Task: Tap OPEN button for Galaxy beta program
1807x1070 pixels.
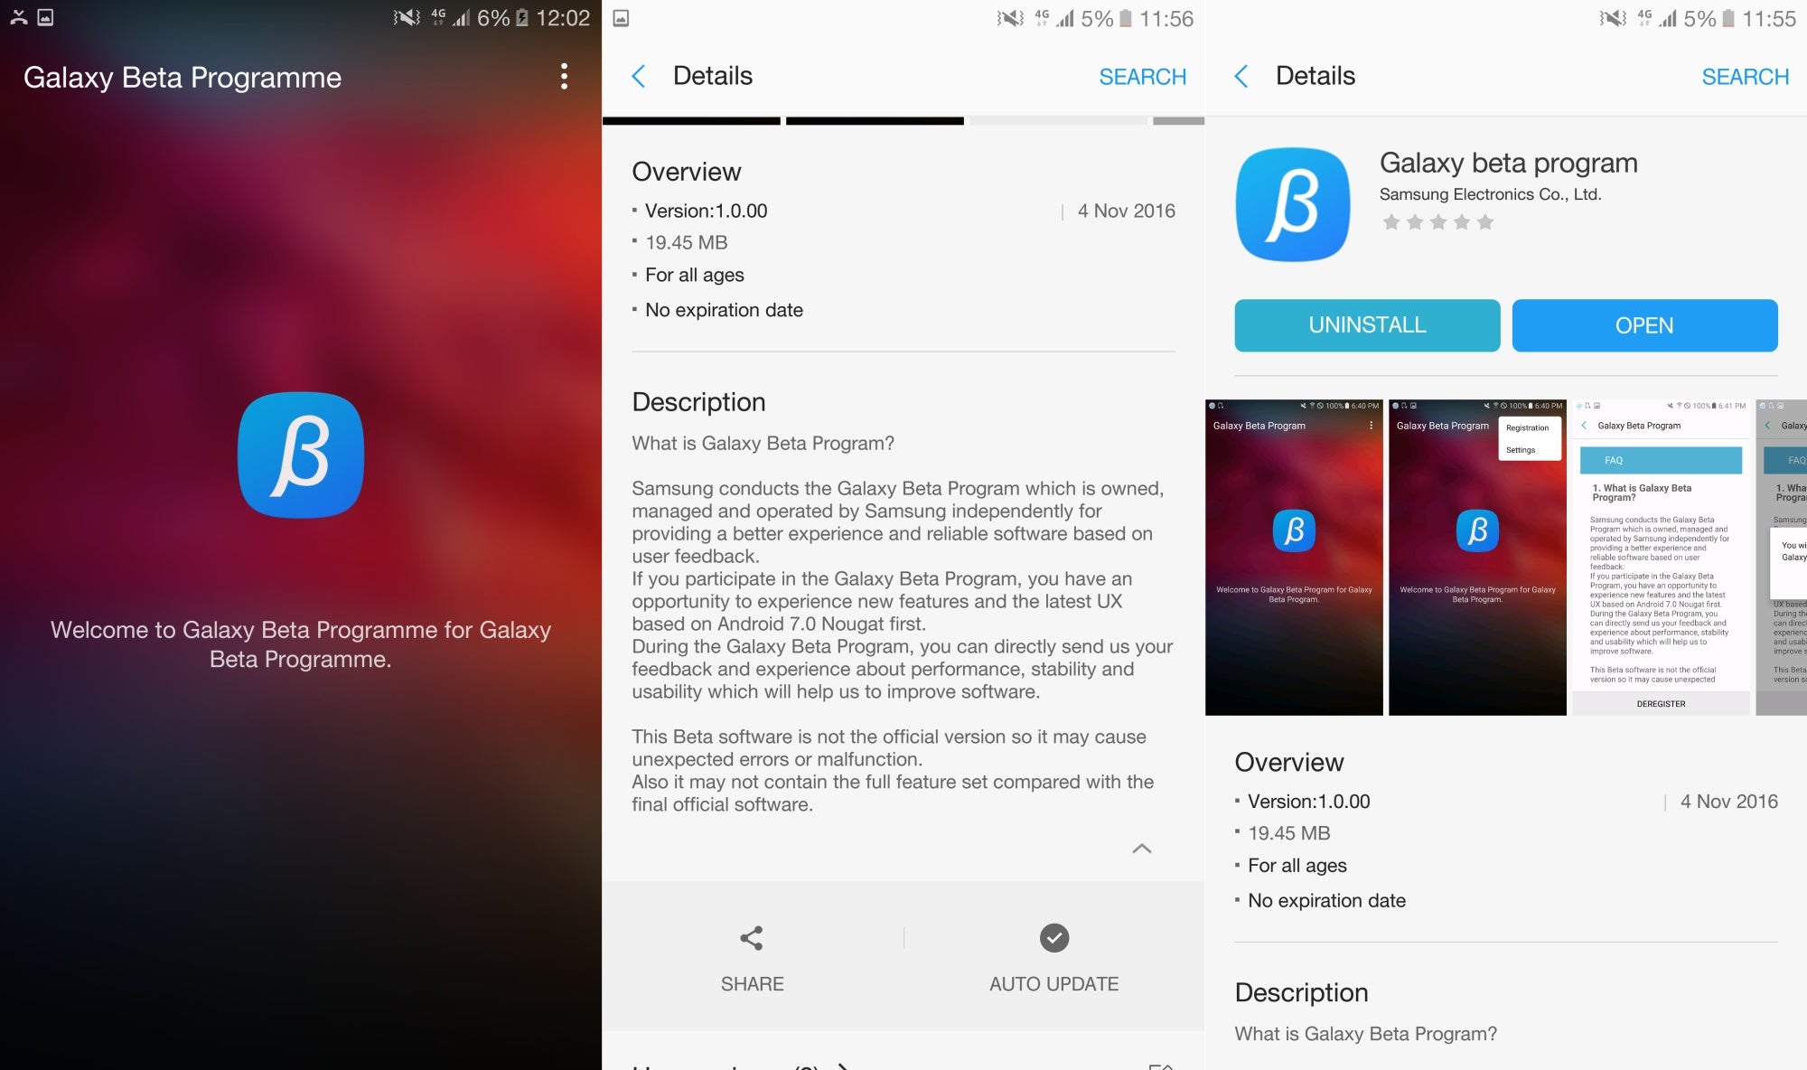Action: [x=1644, y=326]
